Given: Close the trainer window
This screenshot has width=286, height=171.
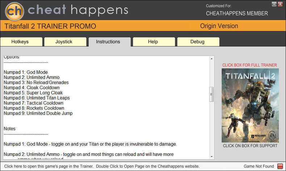Looking at the screenshot, I should coord(280,4).
